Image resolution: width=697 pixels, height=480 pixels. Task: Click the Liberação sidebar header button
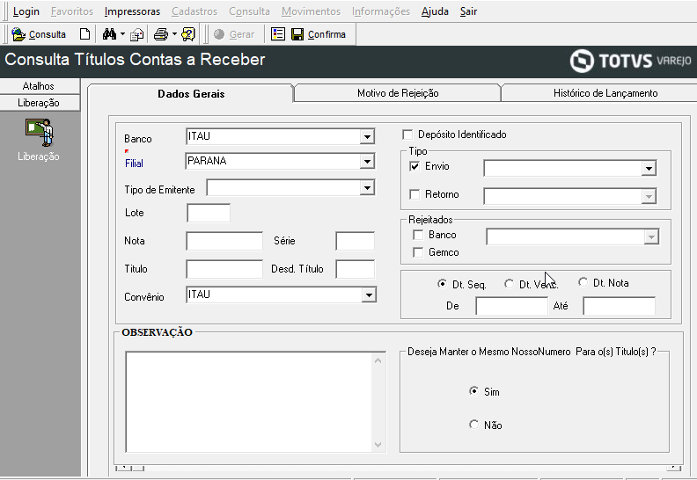pos(40,103)
